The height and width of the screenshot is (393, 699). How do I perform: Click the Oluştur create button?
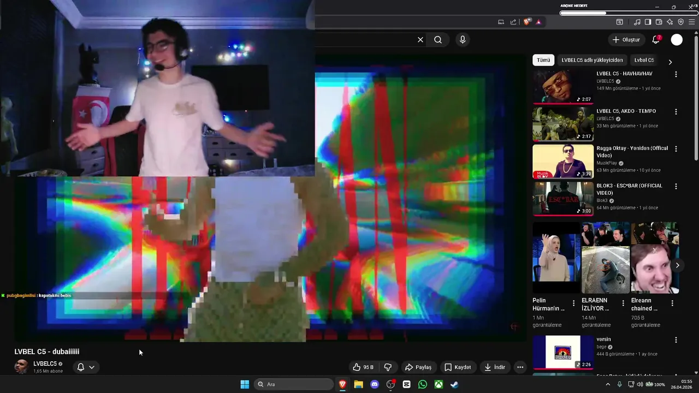click(626, 40)
